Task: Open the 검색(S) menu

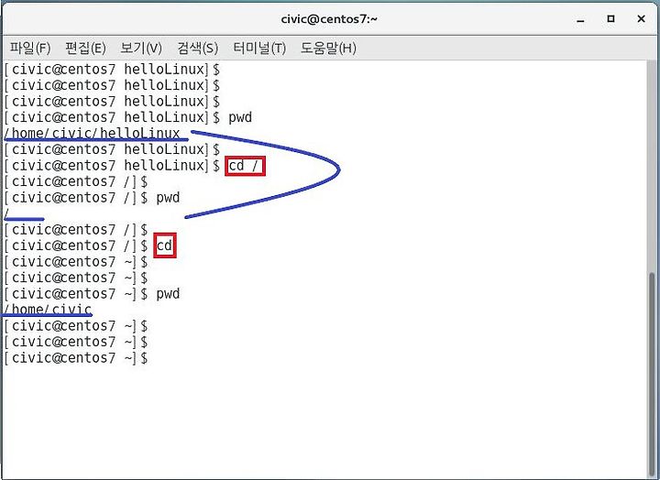Action: pyautogui.click(x=197, y=48)
